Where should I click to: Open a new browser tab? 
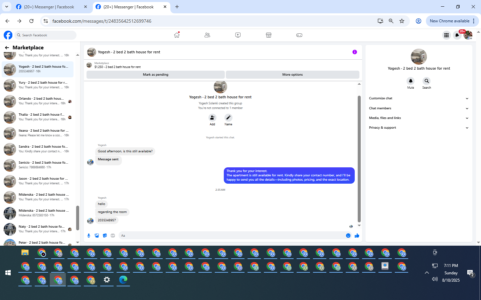click(x=177, y=7)
